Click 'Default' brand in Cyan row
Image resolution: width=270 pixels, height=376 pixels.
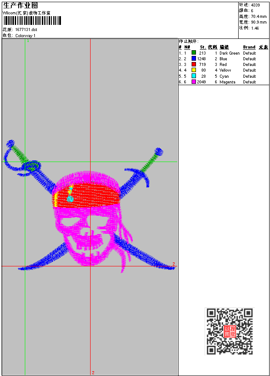(250, 76)
